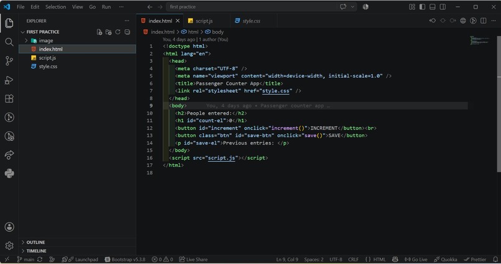Click the Go Forward arrow in title bar

(x=160, y=7)
